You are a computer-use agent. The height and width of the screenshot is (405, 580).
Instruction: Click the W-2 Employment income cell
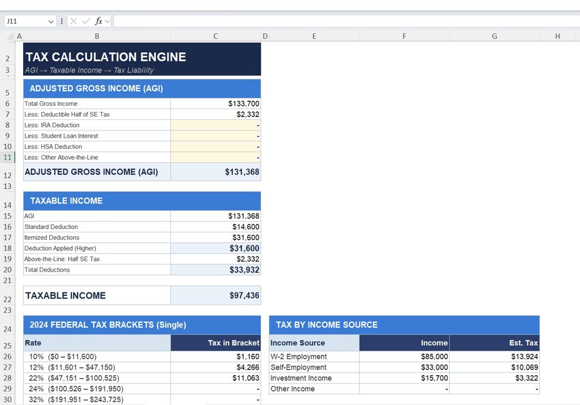point(404,356)
